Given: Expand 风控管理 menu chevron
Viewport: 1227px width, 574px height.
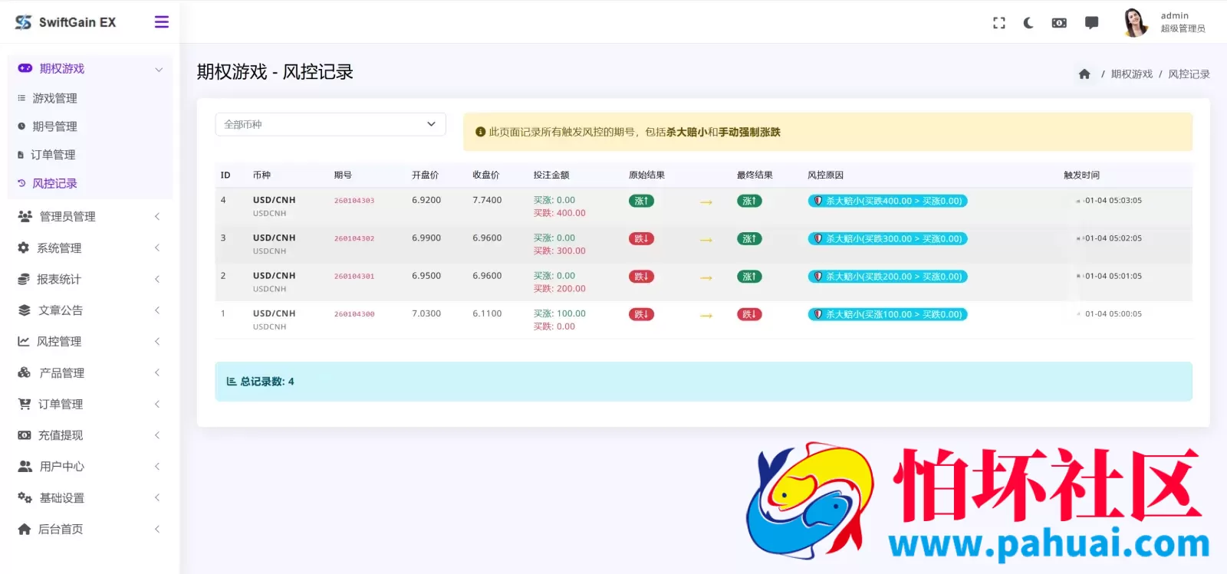Looking at the screenshot, I should [x=157, y=341].
